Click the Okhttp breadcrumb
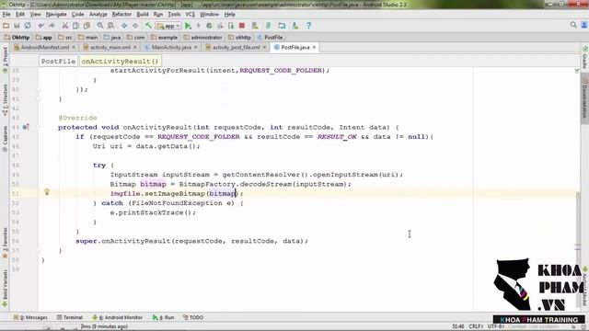Viewport: 589px width, 331px height. coord(17,37)
